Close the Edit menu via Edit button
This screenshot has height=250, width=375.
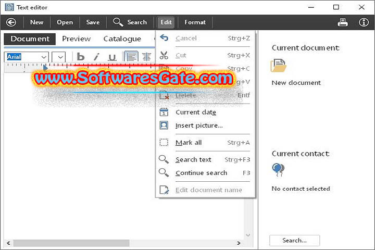[166, 22]
